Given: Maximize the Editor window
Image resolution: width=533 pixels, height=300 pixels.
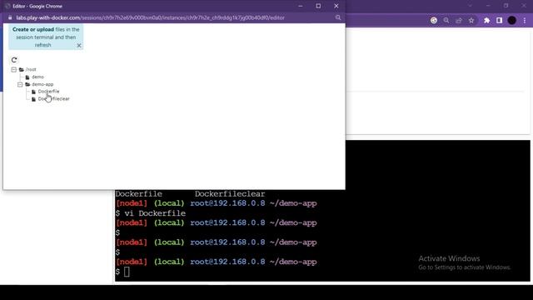Looking at the screenshot, I should point(318,6).
